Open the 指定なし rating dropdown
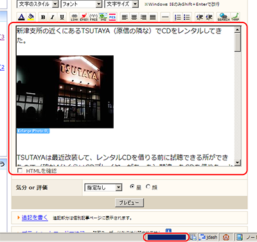The height and width of the screenshot is (242, 257). click(103, 188)
